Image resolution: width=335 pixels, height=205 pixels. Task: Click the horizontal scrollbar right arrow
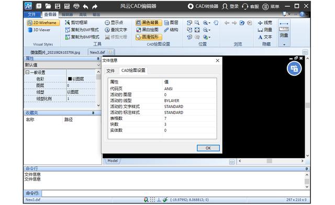pos(303,161)
